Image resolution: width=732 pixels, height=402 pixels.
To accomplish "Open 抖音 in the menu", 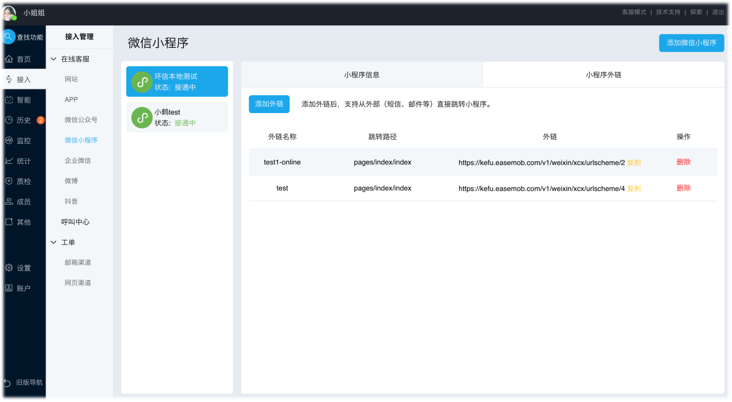I will [x=71, y=202].
